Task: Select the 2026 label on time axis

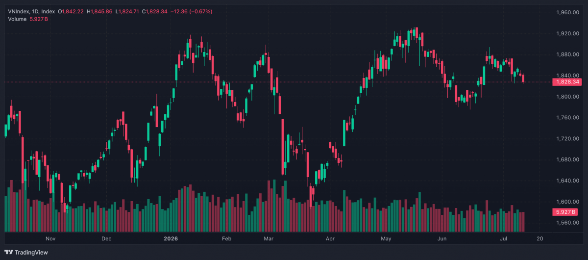Action: (171, 239)
